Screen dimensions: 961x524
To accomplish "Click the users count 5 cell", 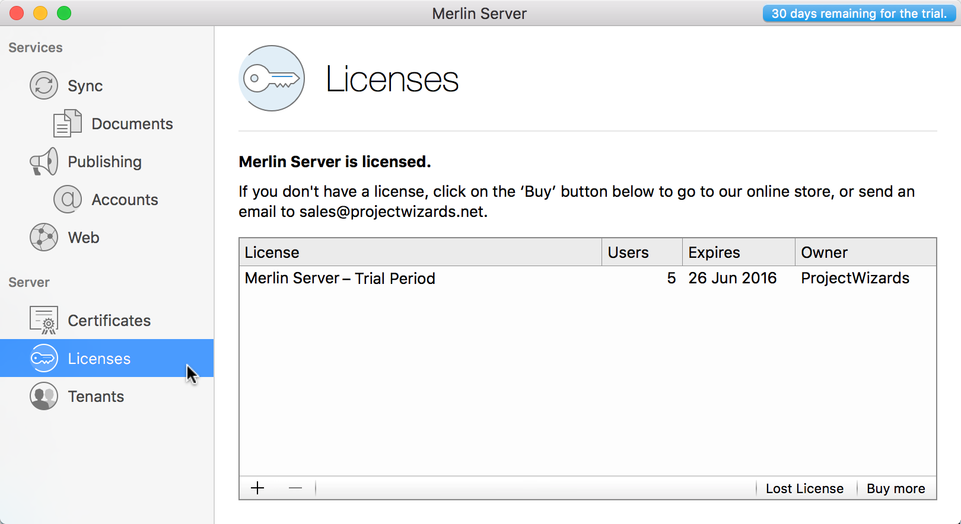I will pyautogui.click(x=671, y=278).
